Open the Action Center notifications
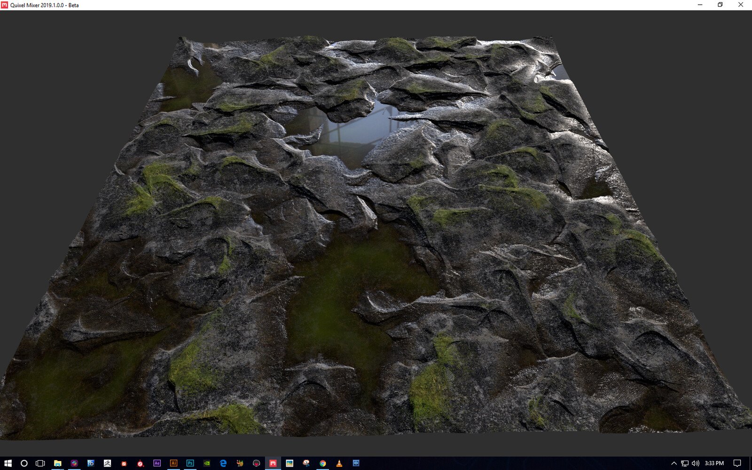Image resolution: width=752 pixels, height=470 pixels. click(x=737, y=463)
